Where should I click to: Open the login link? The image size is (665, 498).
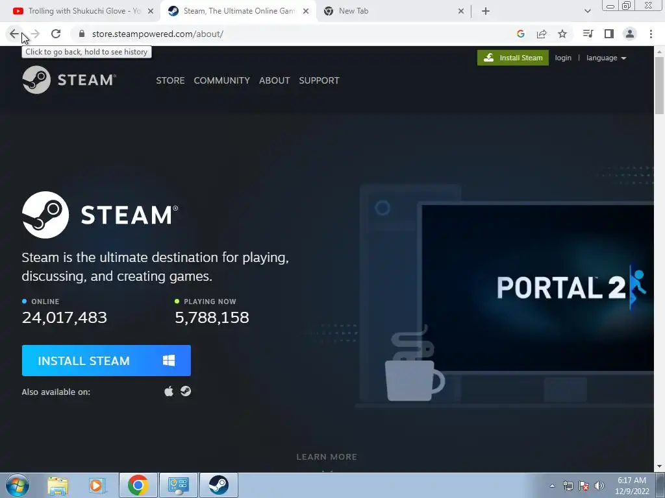(563, 58)
